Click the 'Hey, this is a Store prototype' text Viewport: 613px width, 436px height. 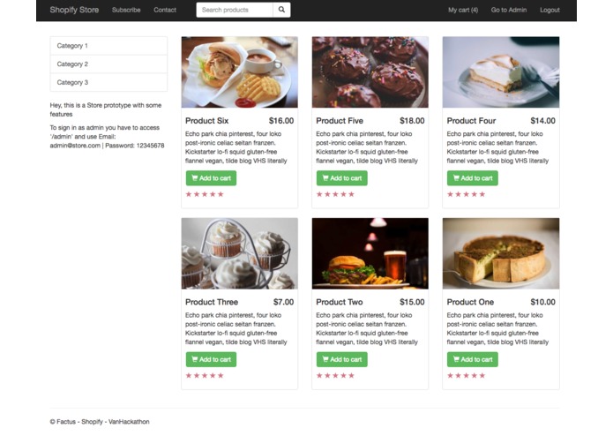click(106, 109)
